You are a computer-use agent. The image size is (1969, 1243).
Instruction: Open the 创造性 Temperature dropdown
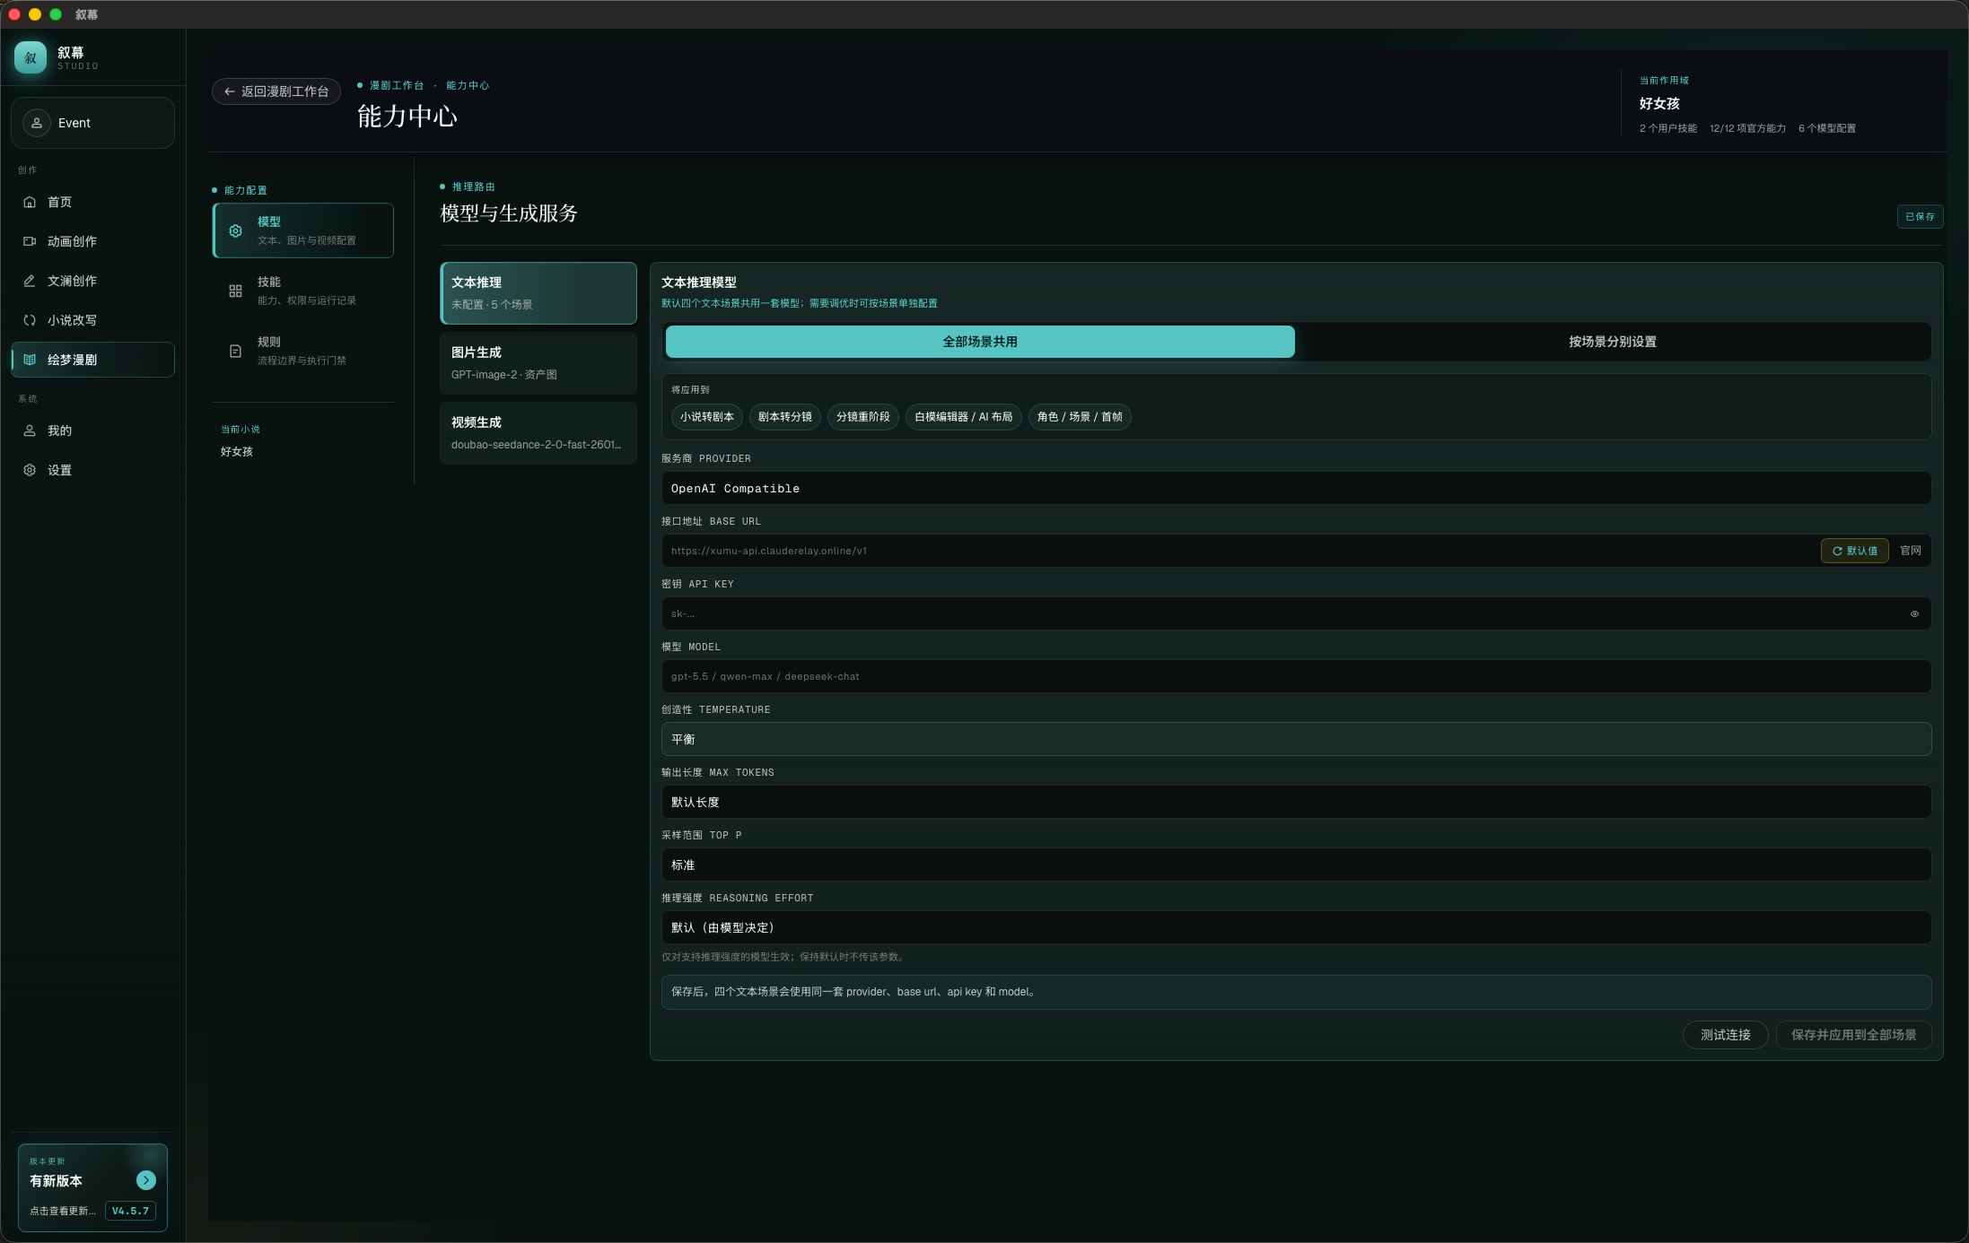1296,739
